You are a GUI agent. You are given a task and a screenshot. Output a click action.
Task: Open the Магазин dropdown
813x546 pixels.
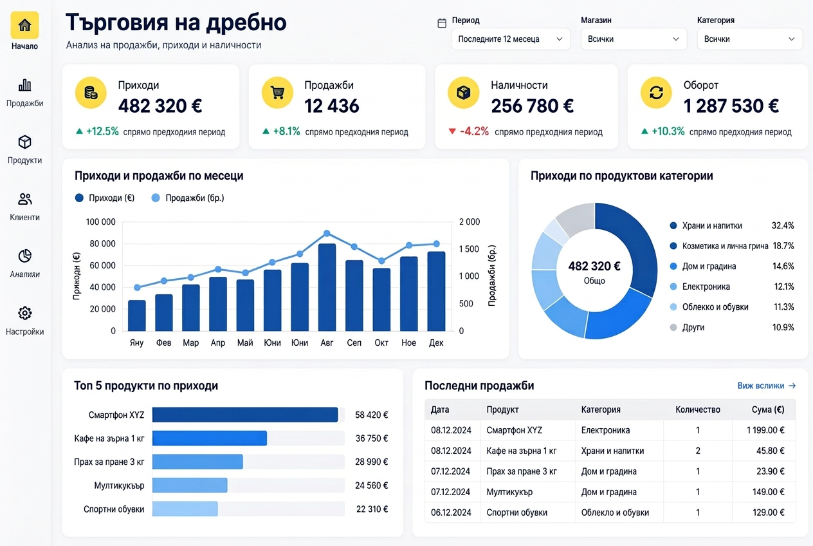[x=634, y=39]
